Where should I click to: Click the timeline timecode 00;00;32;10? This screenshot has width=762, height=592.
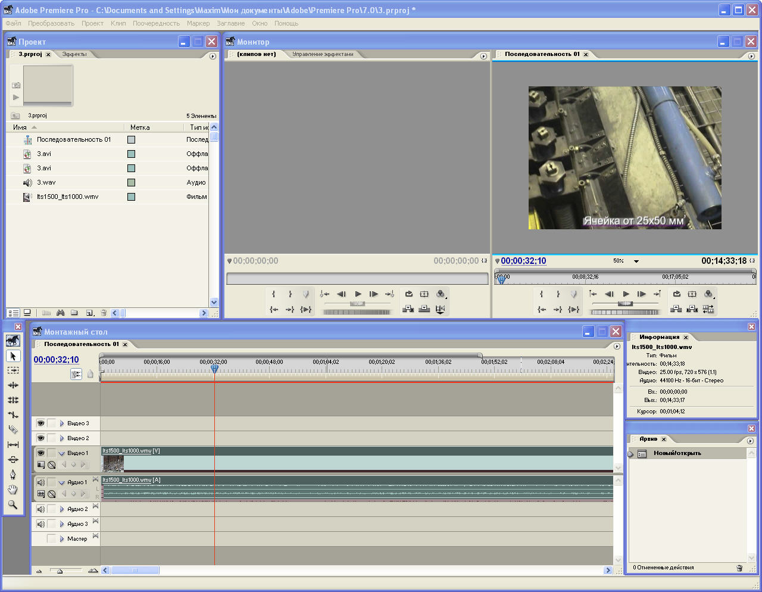pyautogui.click(x=56, y=360)
